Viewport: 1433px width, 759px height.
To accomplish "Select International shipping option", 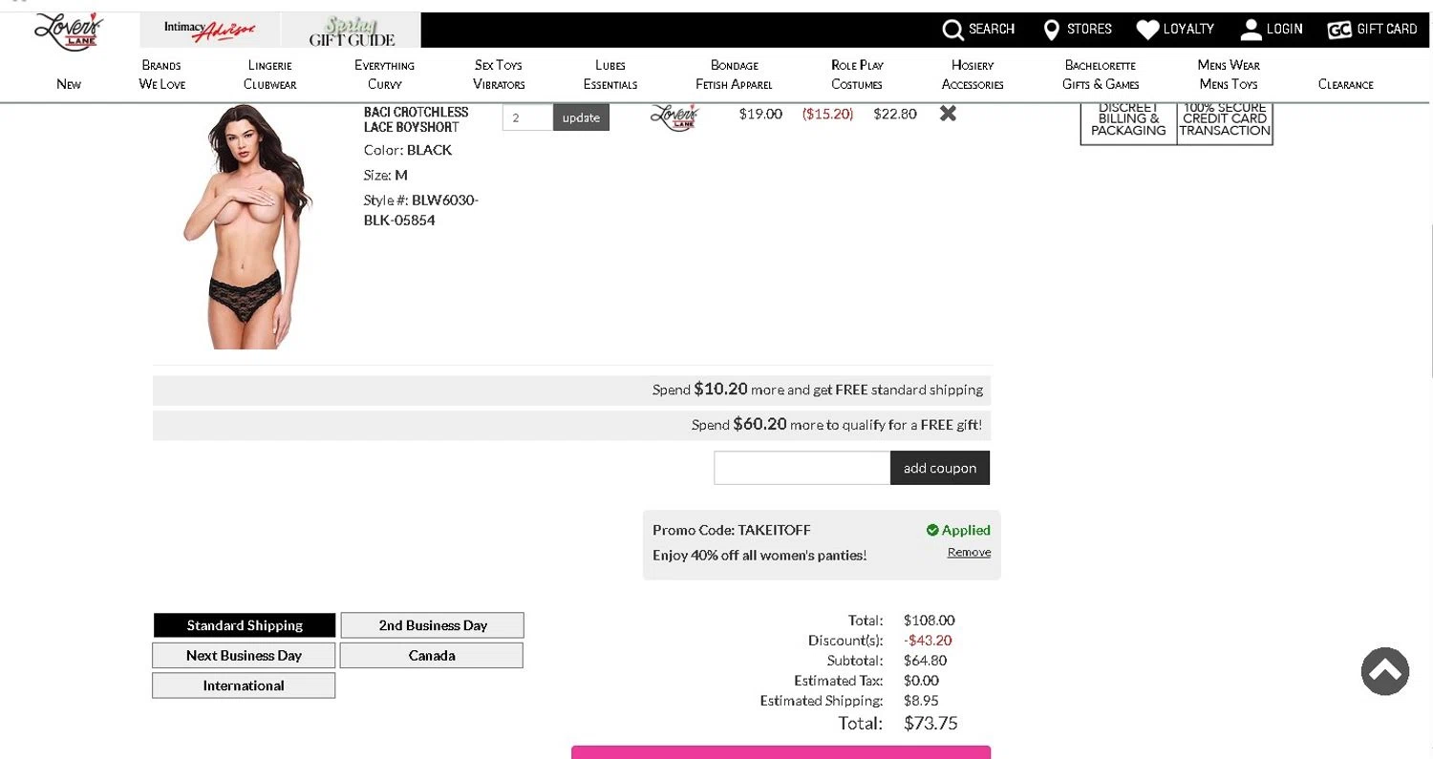I will (244, 685).
